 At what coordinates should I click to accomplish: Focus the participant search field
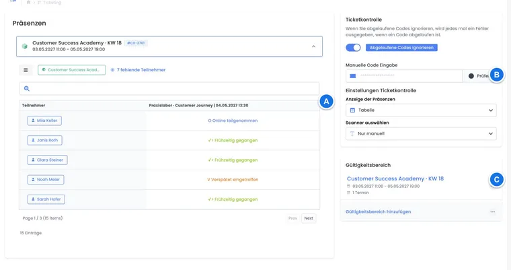[x=169, y=88]
